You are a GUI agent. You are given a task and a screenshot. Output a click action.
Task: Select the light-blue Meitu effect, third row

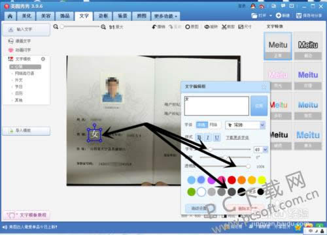pyautogui.click(x=308, y=106)
